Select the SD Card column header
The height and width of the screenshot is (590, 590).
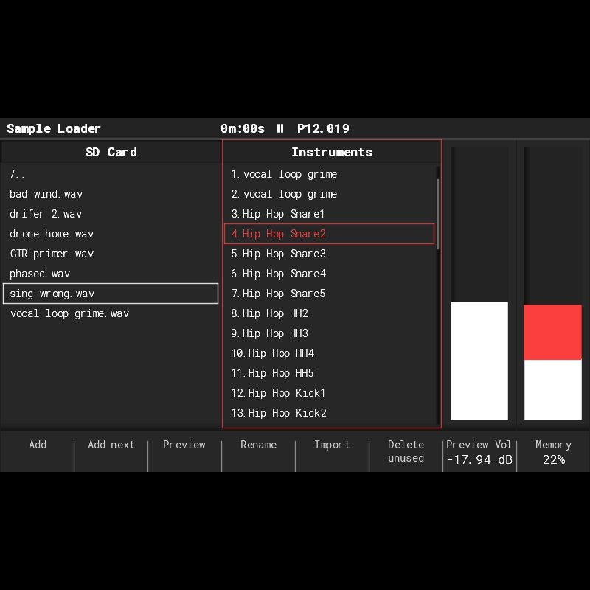(111, 152)
